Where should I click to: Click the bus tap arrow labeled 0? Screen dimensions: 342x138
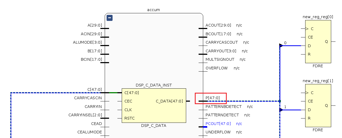[x=281, y=46]
